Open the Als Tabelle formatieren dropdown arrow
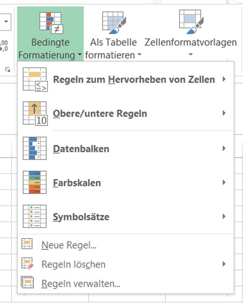The width and height of the screenshot is (243, 303). tap(139, 55)
